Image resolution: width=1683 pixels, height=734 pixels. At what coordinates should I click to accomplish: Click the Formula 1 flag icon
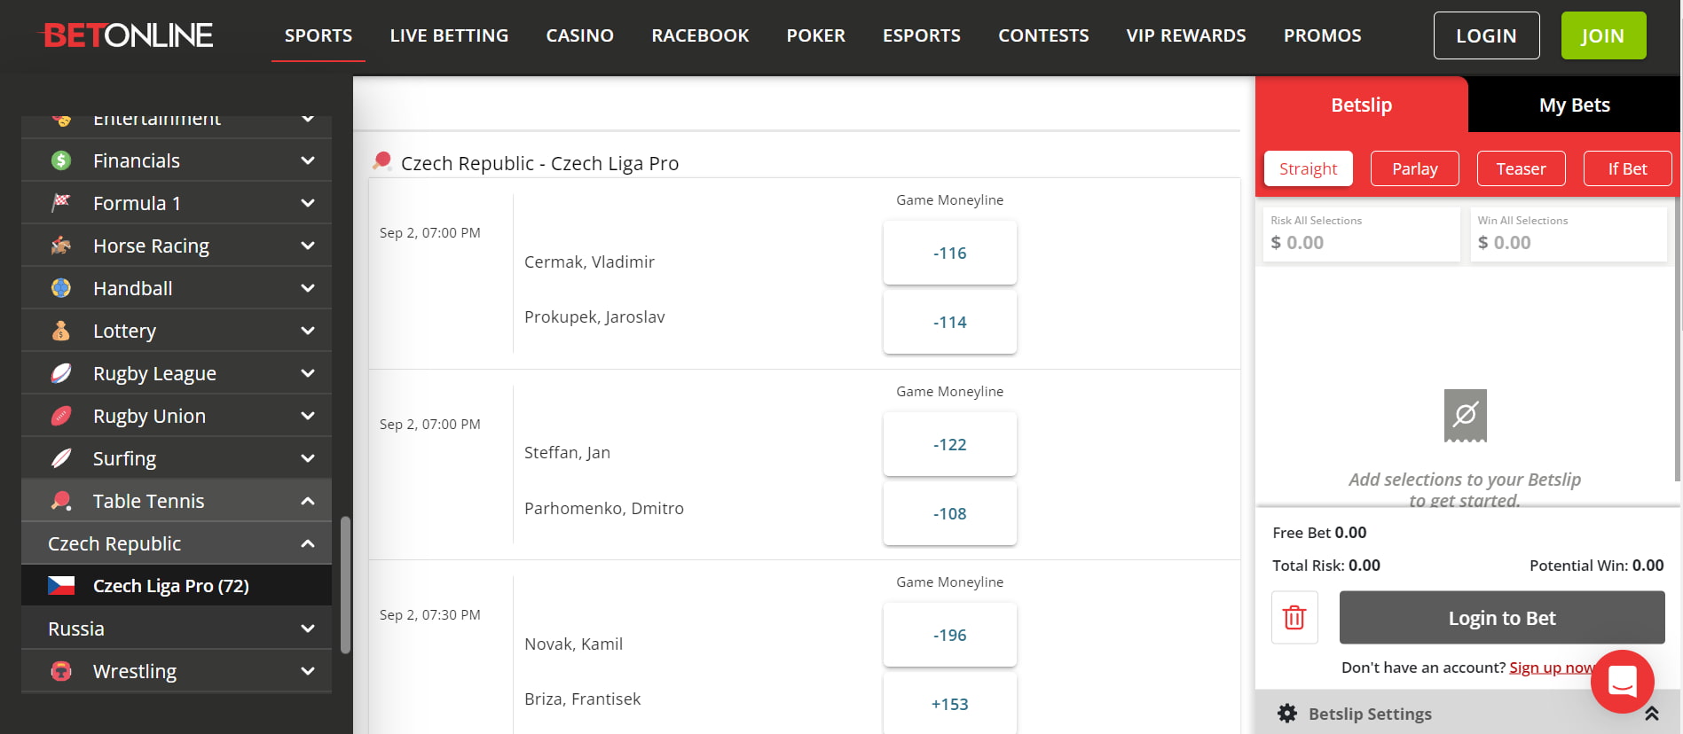61,203
